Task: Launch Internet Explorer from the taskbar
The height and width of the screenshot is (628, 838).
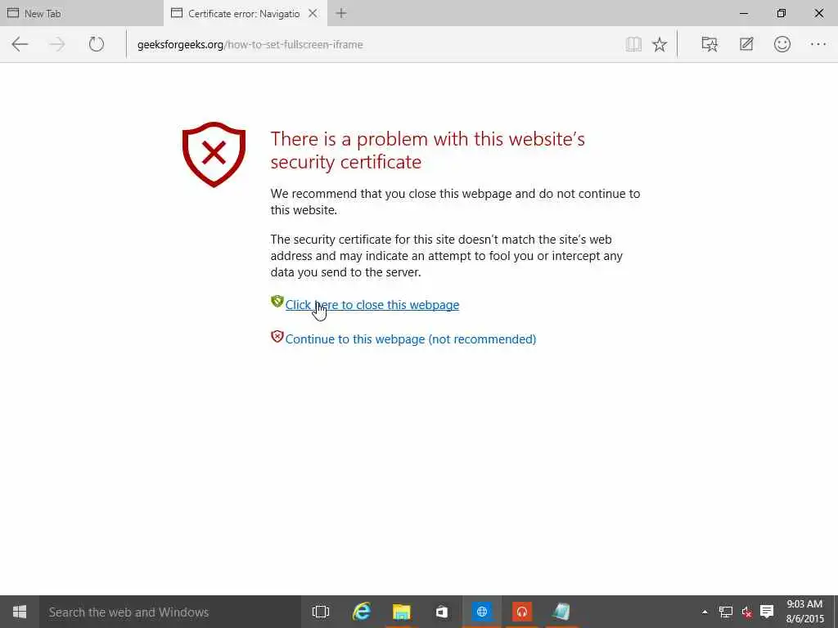Action: pos(361,612)
